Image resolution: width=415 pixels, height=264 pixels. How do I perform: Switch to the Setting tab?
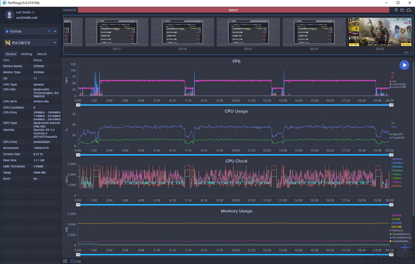point(27,54)
